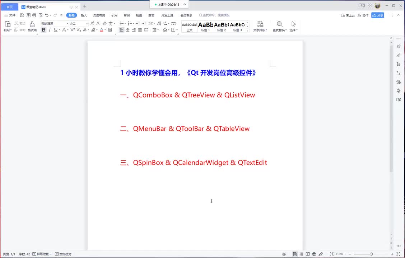The height and width of the screenshot is (258, 405).
Task: Click the Share (分享) button
Action: 378,15
